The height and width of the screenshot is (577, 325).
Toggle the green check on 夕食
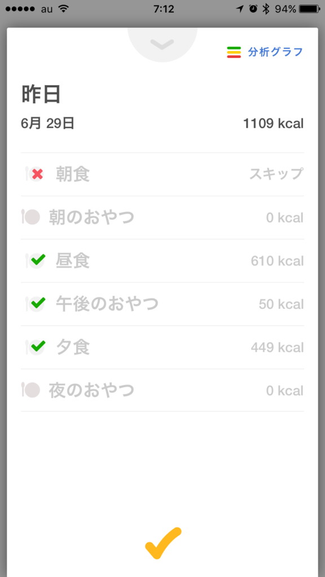click(35, 347)
